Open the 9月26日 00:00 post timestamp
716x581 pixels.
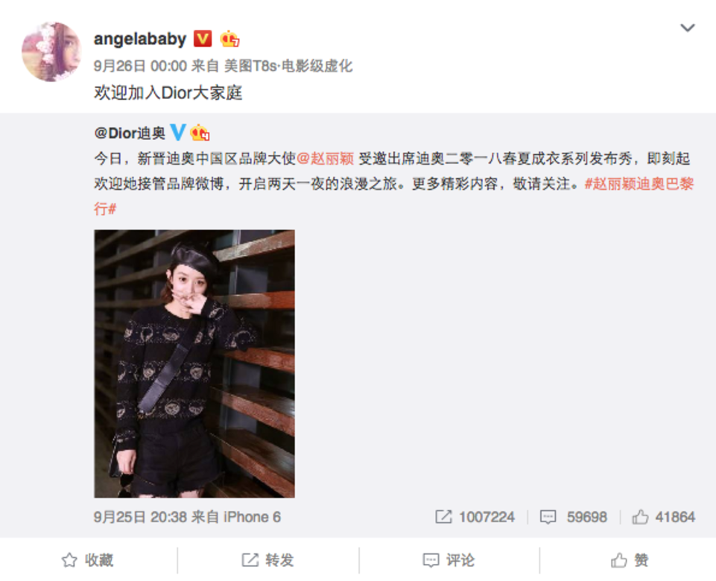click(x=140, y=66)
